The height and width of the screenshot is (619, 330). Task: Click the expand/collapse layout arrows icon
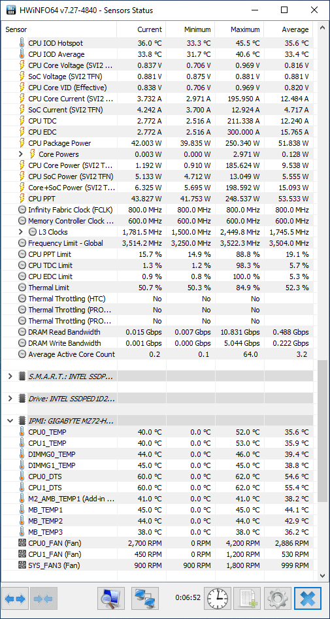(x=16, y=599)
